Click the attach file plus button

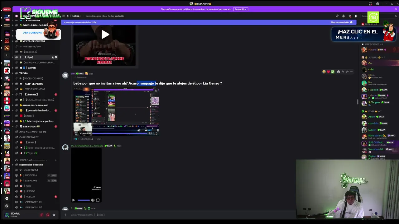click(x=65, y=215)
